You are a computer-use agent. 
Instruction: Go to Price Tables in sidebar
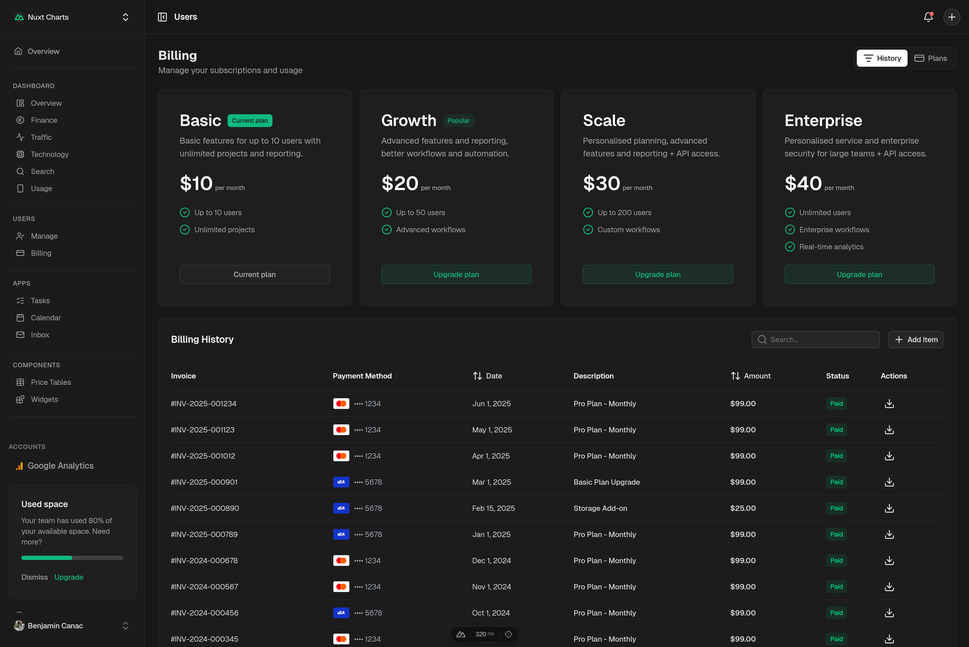(51, 382)
